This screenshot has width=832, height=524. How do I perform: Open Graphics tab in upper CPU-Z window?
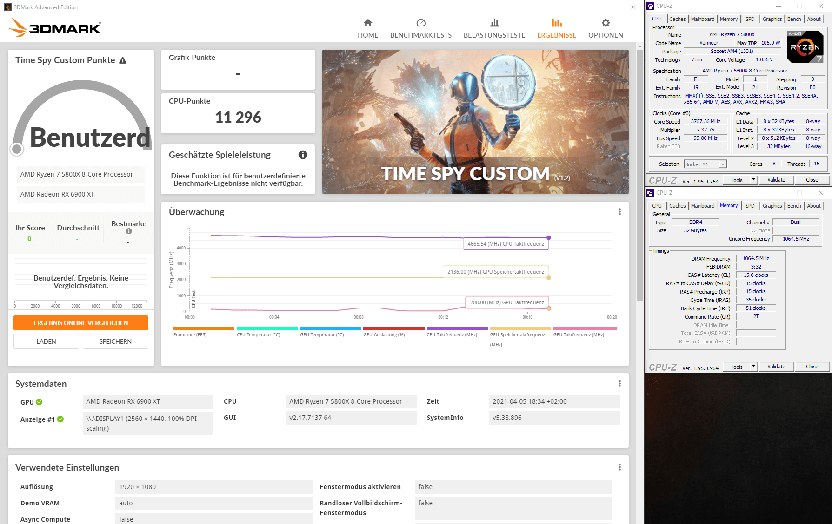tap(772, 19)
